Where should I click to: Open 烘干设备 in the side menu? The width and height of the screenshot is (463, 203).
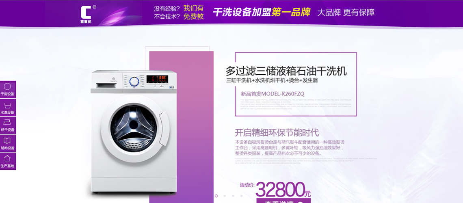[x=8, y=125]
